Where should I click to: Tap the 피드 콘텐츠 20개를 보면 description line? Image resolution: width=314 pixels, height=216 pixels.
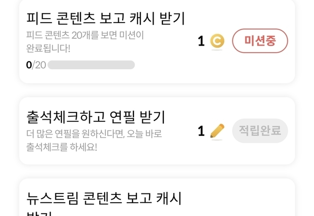pyautogui.click(x=87, y=35)
